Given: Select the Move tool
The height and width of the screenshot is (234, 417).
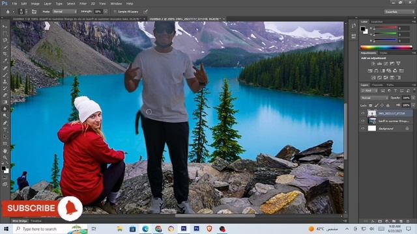Looking at the screenshot, I should tap(5, 27).
